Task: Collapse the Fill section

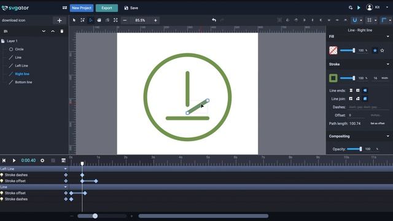Action: click(387, 37)
